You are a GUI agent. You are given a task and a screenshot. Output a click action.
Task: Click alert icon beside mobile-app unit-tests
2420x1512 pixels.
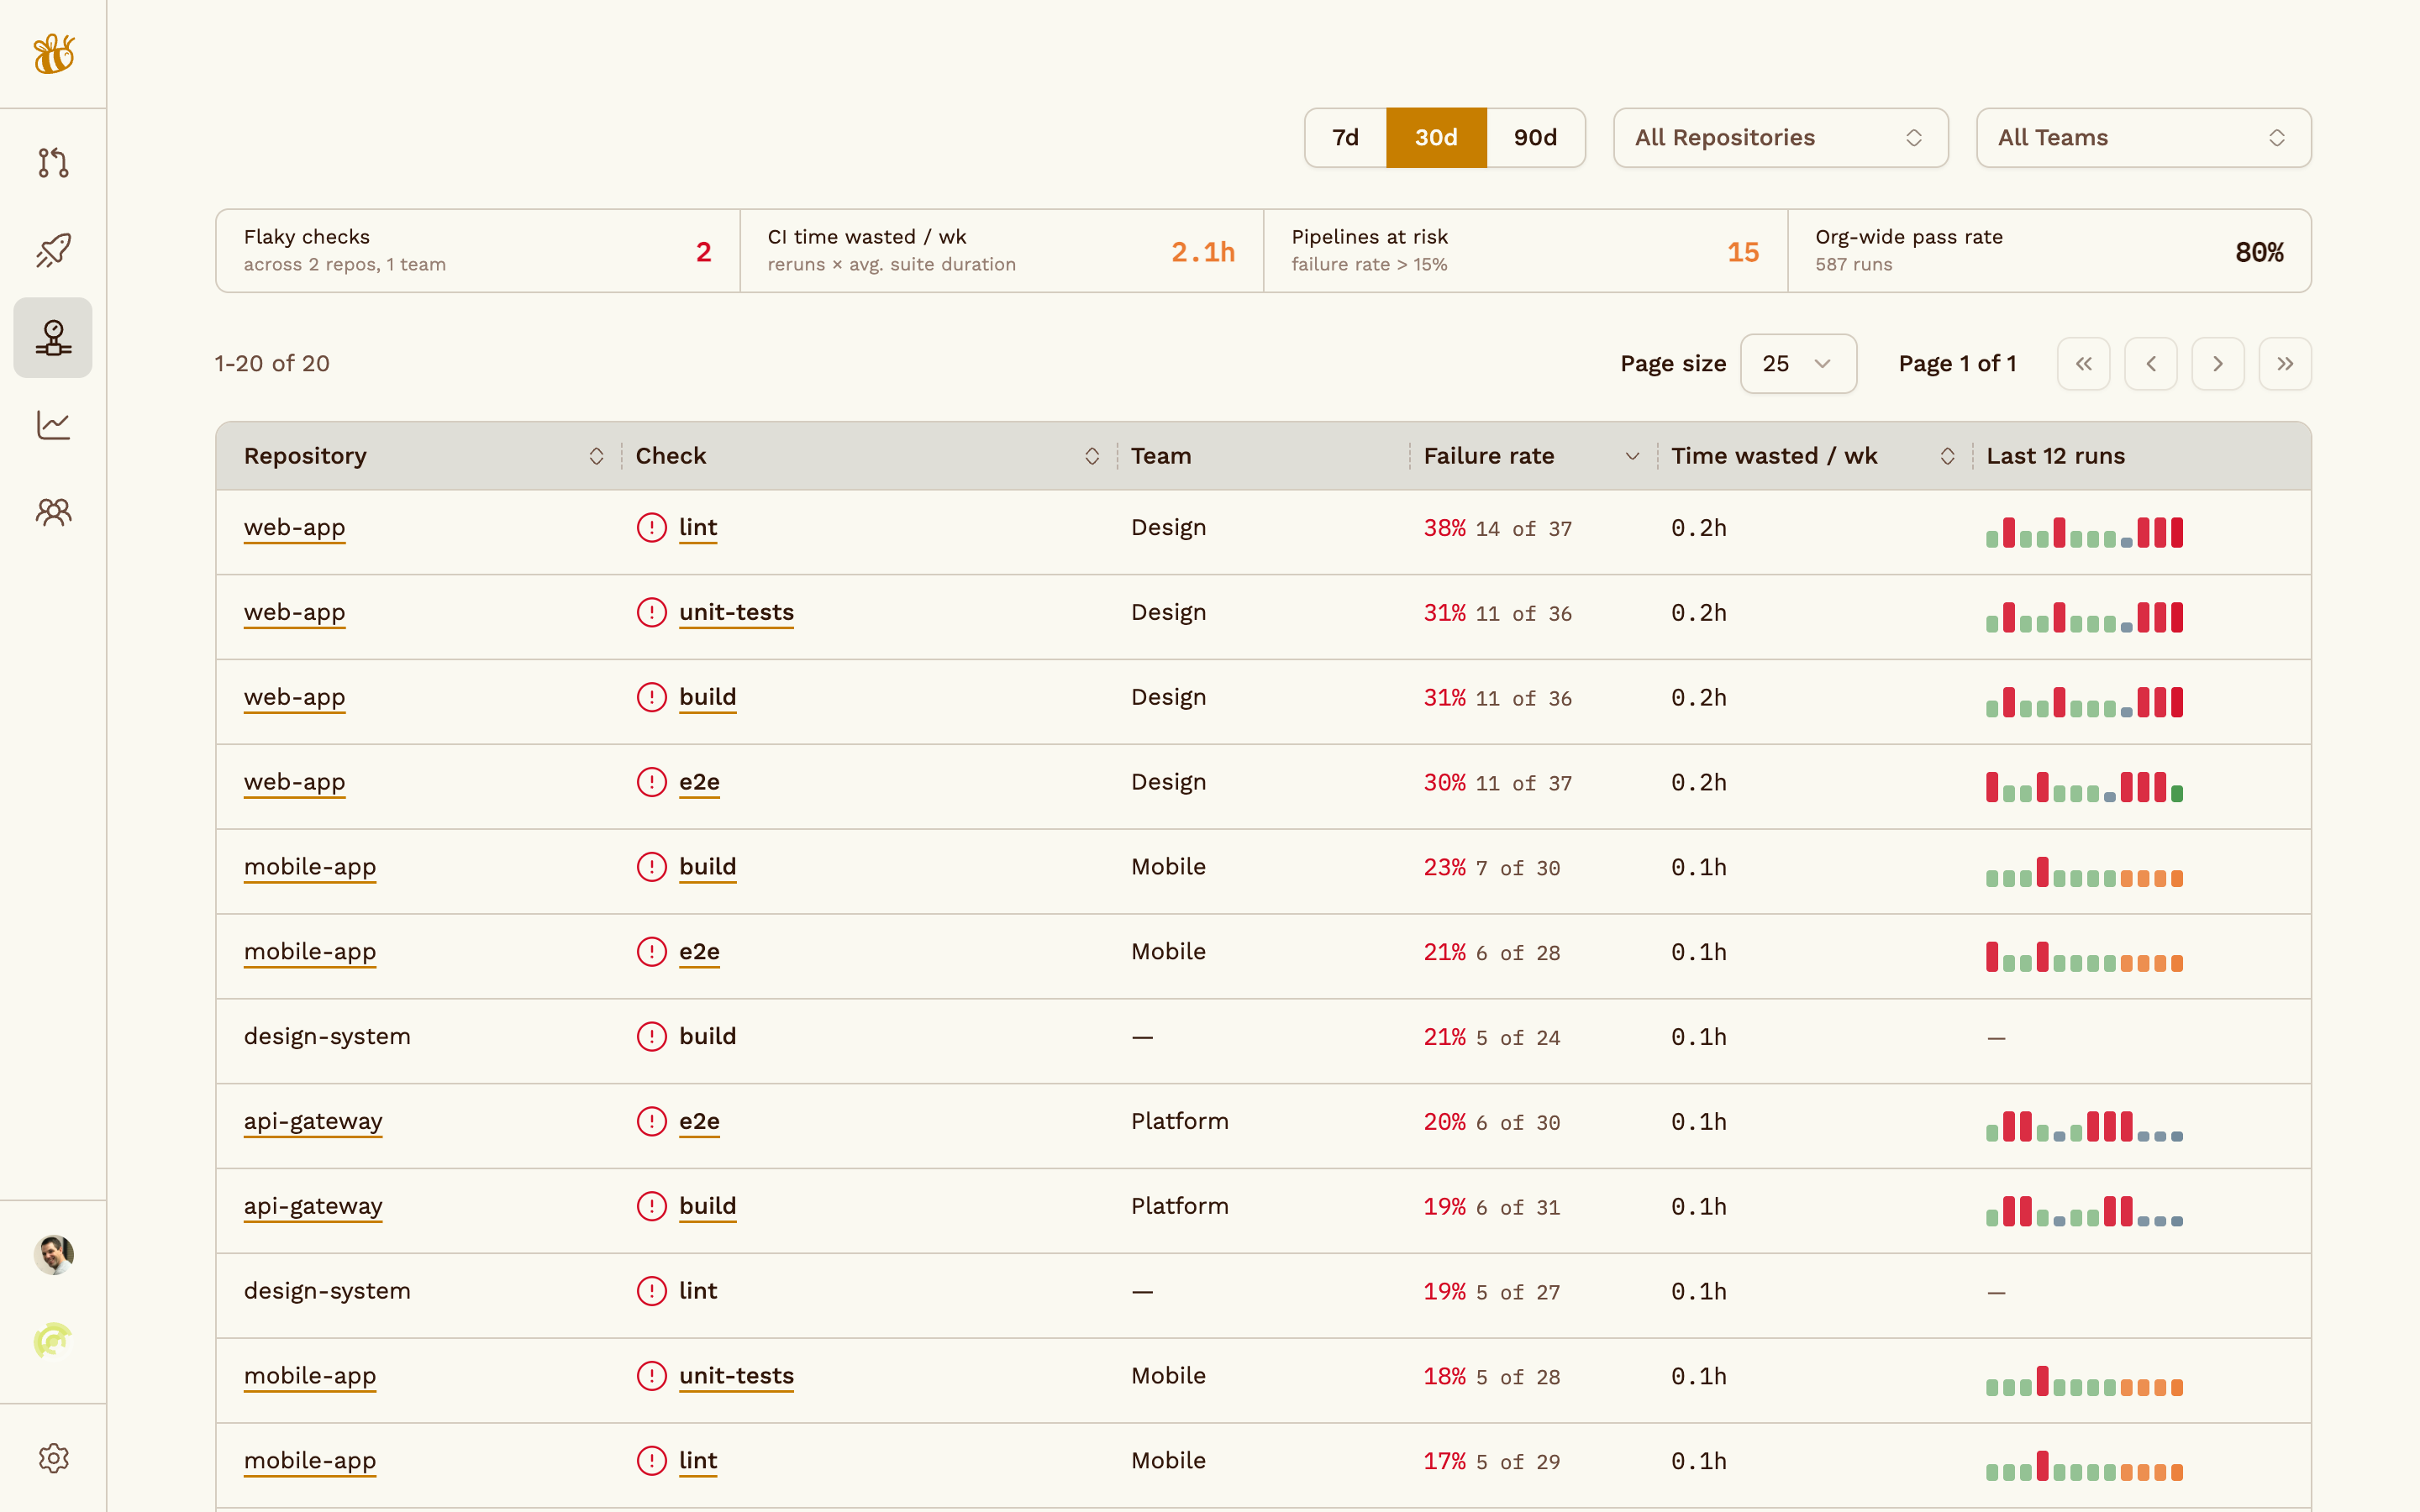(651, 1376)
